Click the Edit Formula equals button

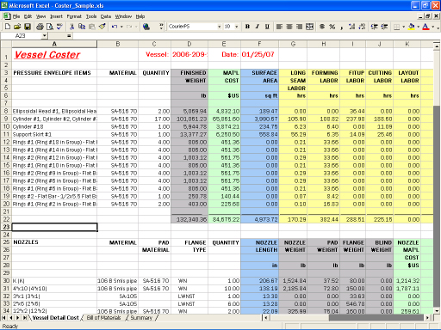tap(69, 36)
